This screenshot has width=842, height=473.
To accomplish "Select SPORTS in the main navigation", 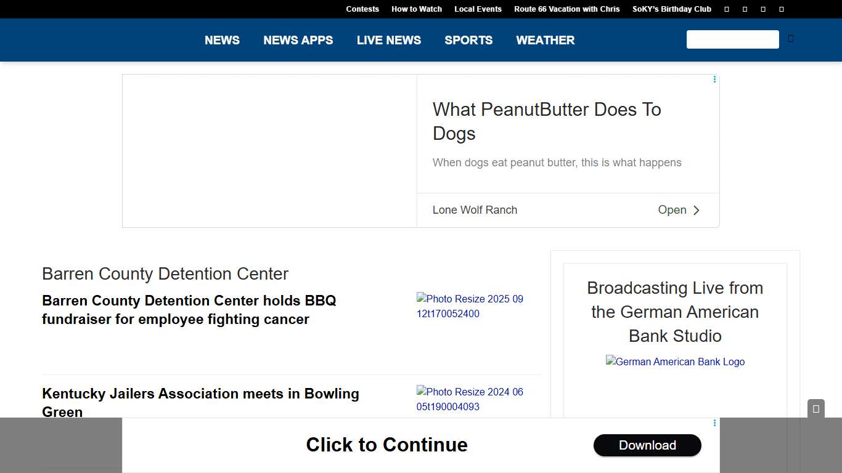I will click(468, 40).
